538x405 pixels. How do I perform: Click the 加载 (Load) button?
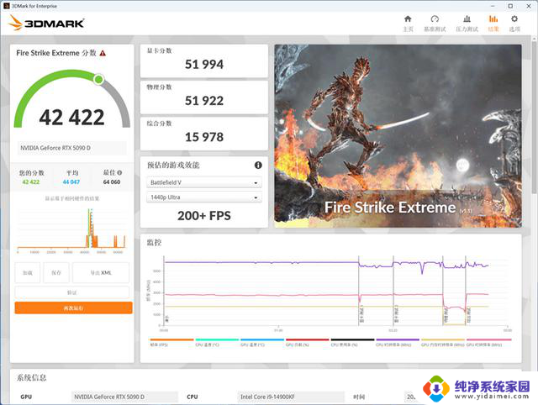(28, 272)
